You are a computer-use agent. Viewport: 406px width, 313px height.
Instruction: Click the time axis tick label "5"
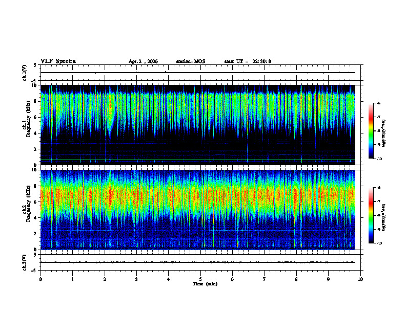(200, 279)
